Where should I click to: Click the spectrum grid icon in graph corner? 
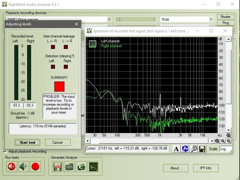[93, 43]
